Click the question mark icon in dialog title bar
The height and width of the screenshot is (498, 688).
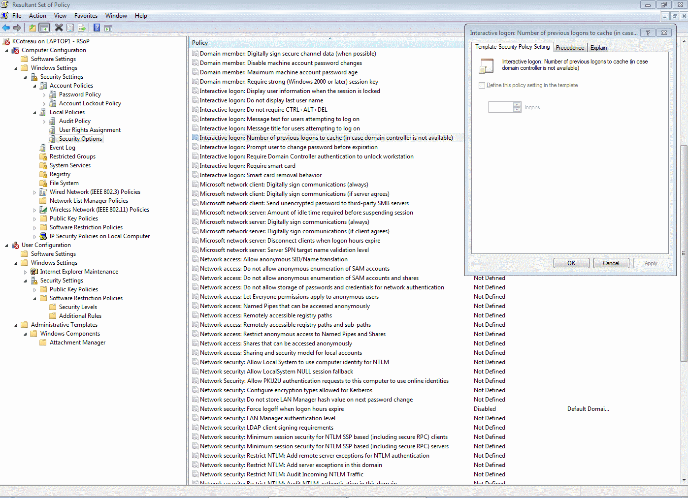click(648, 32)
